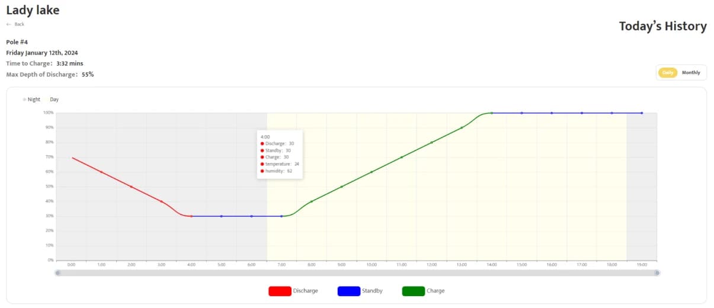Click the Standby legend label

pos(372,291)
